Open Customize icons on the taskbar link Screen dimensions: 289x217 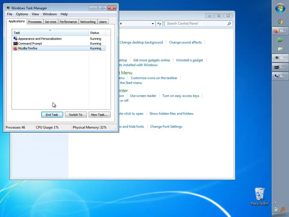click(x=154, y=78)
